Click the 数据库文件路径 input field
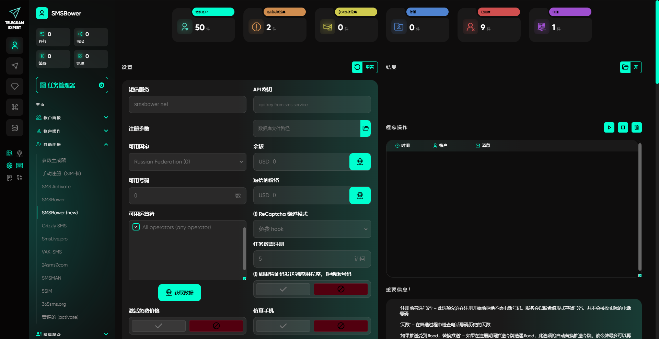Screen dimensions: 659x339 pos(307,128)
